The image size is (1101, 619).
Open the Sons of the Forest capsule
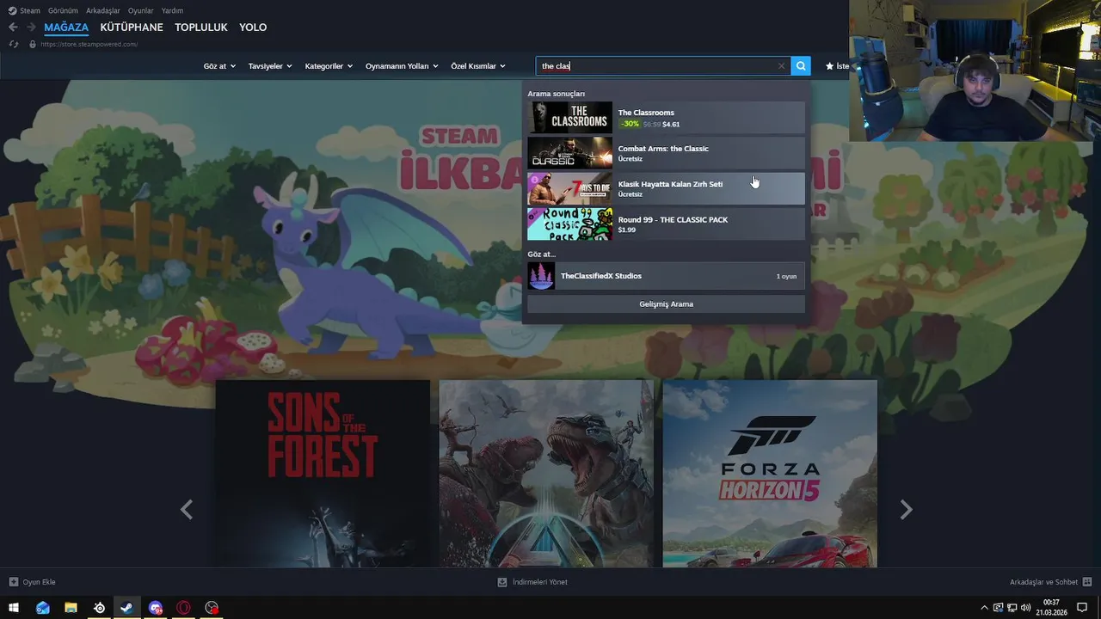point(323,474)
